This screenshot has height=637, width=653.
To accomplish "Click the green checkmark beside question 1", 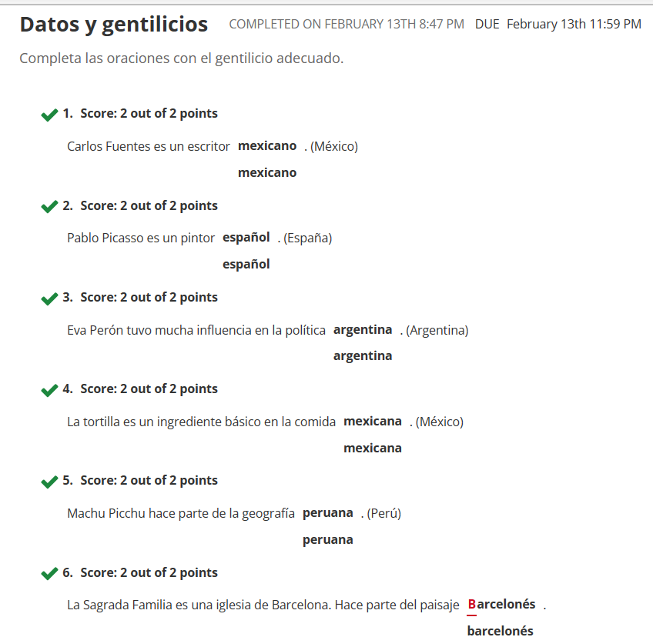I will point(49,115).
